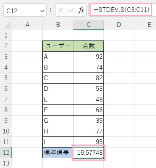This screenshot has height=168, width=156.
Task: Confirm entry with the checkmark icon
Action: click(x=71, y=10)
